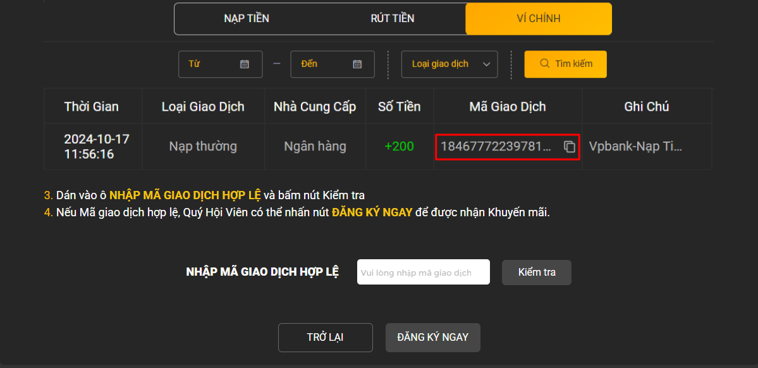Click the "Vui lòng nhập mã giao dịch" input field
This screenshot has width=758, height=368.
(422, 272)
